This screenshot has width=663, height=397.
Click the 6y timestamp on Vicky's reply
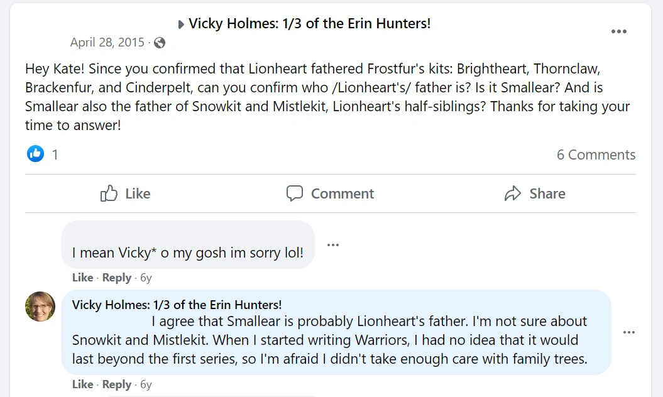tap(146, 384)
